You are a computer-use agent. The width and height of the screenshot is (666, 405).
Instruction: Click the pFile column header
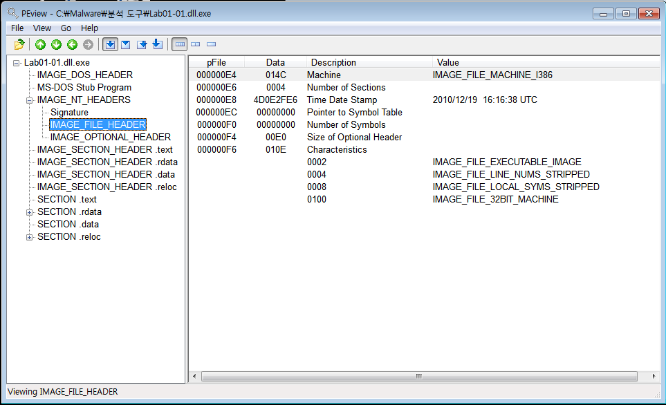pos(216,62)
